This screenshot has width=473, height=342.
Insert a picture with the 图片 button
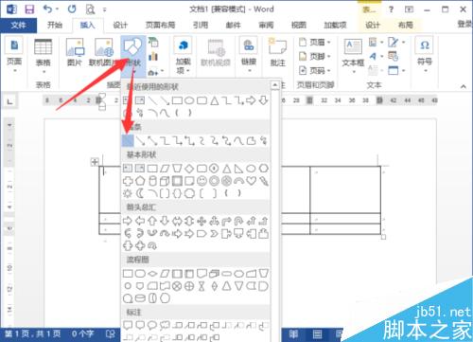click(75, 52)
